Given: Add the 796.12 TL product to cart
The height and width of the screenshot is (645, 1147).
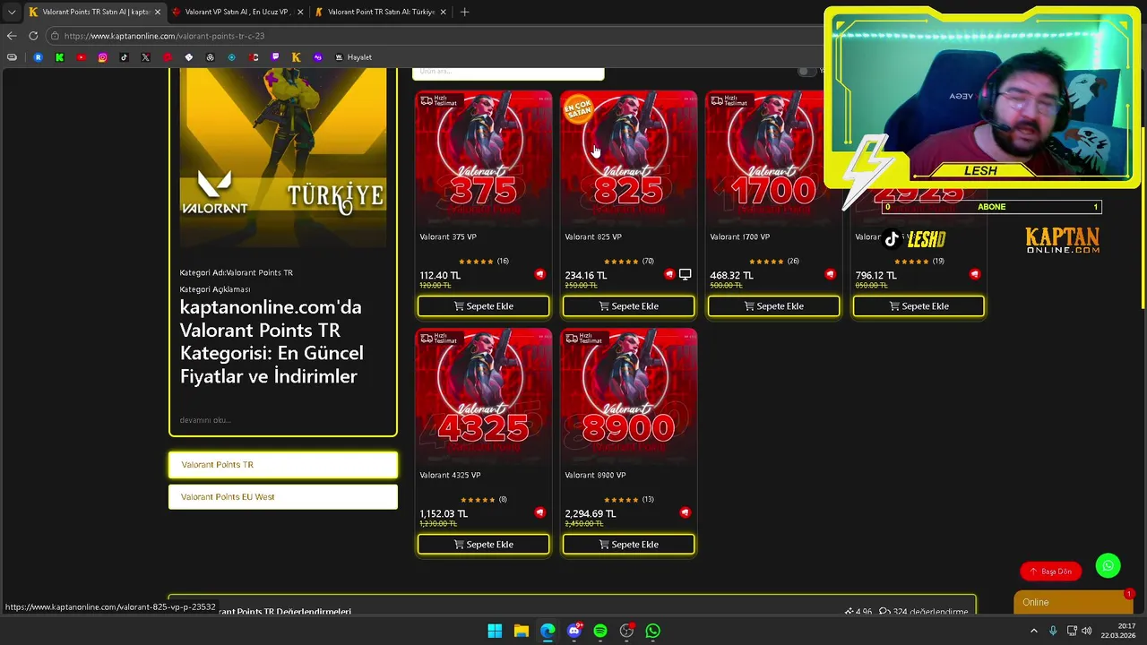Looking at the screenshot, I should pyautogui.click(x=918, y=306).
